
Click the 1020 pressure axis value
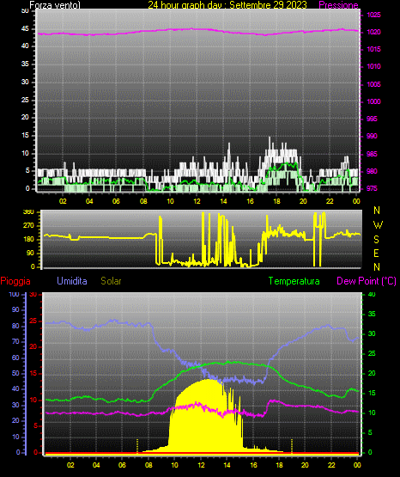coord(373,32)
